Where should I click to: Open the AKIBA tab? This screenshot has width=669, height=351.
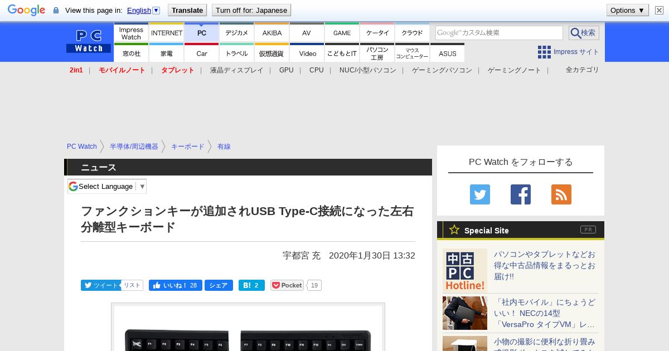tap(272, 33)
